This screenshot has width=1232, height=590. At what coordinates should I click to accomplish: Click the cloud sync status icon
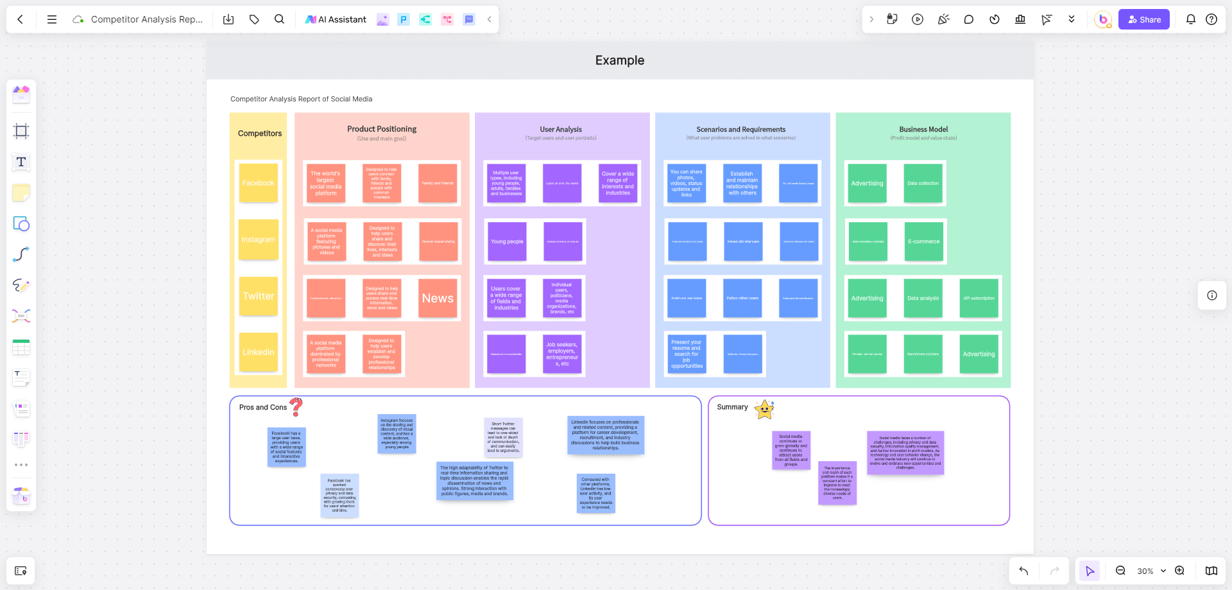pyautogui.click(x=78, y=19)
